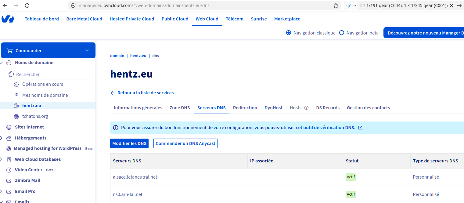Click the globe icon beside tchatons.org

[x=16, y=117]
